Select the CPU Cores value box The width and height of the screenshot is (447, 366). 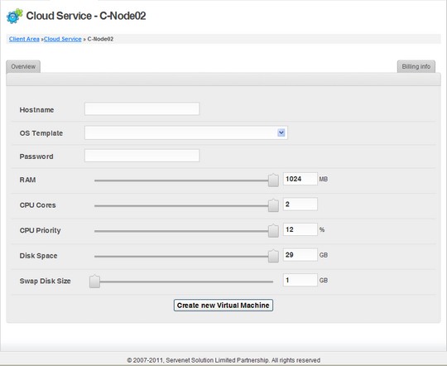300,205
